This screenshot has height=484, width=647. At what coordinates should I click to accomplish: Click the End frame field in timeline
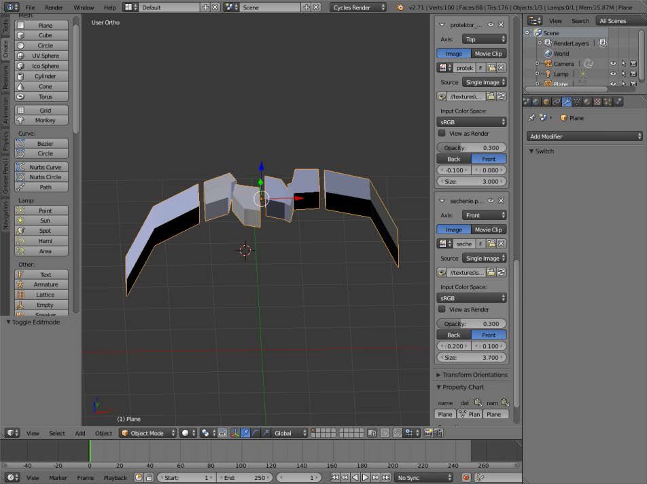point(246,478)
